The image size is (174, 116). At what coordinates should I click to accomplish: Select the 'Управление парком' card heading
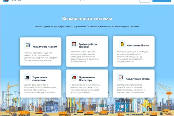click(x=45, y=47)
